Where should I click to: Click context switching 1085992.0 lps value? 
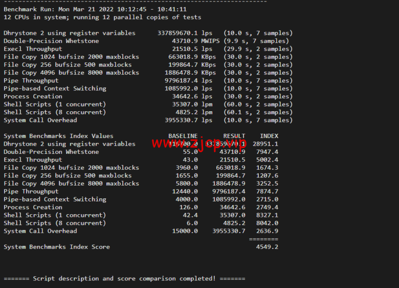coord(189,89)
